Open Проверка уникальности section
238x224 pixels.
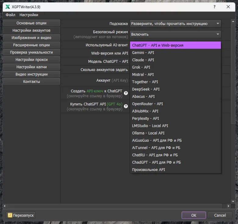(x=31, y=52)
